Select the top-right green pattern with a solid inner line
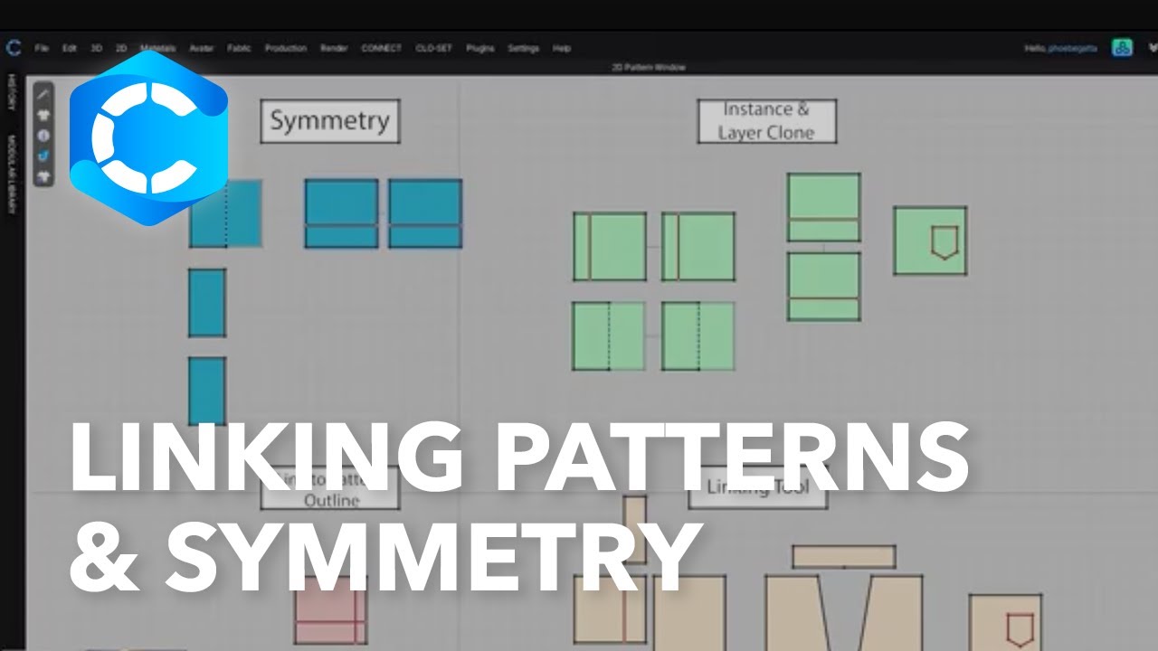Screen dimensions: 1158x651 698,246
